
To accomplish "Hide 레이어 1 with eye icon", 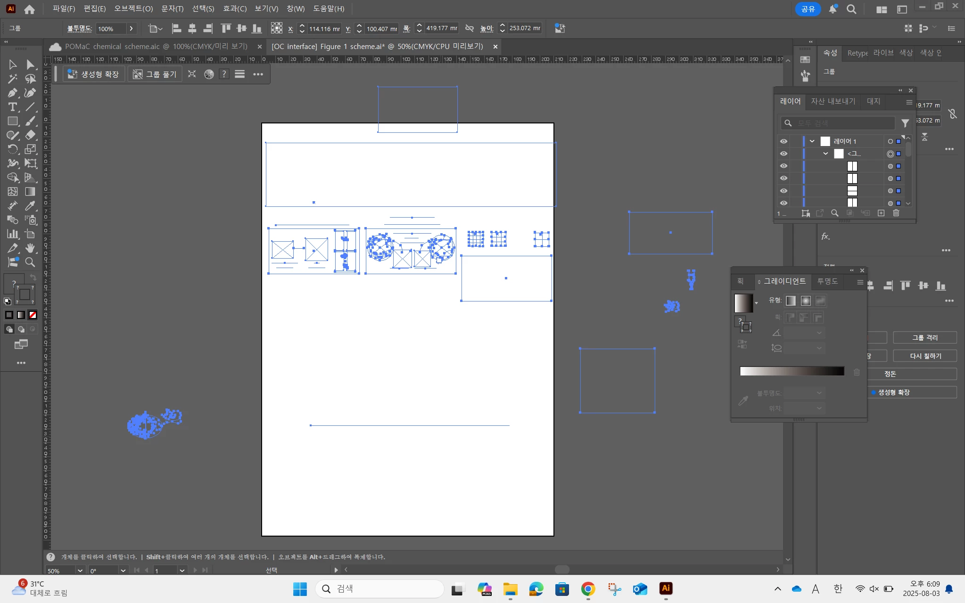I will pyautogui.click(x=784, y=141).
